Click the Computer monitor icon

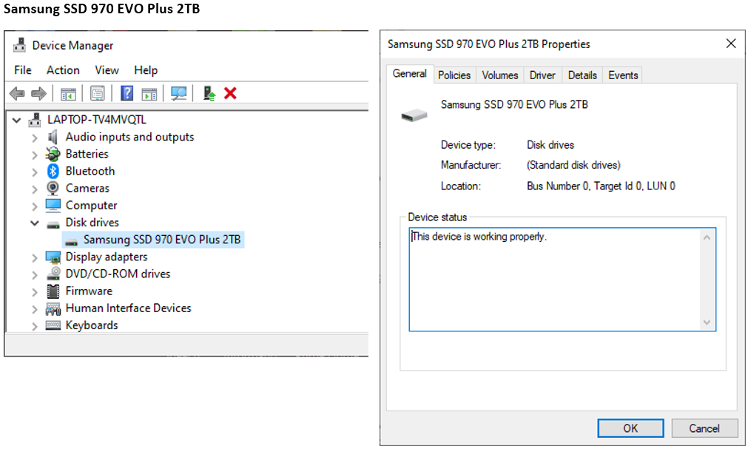click(x=53, y=205)
